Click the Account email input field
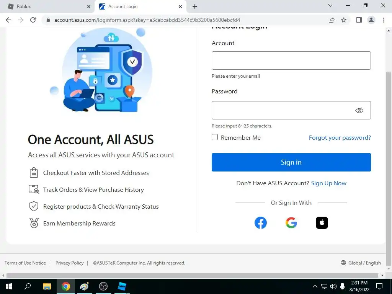Screen dimensions: 392x294 point(291,60)
